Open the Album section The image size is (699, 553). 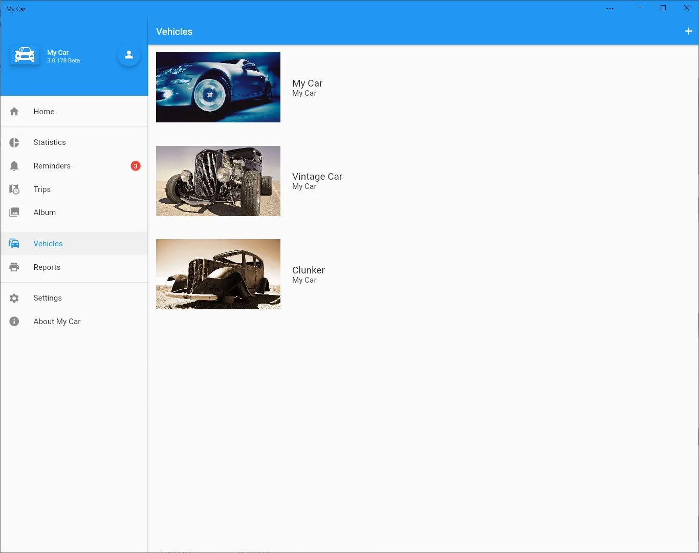click(74, 212)
